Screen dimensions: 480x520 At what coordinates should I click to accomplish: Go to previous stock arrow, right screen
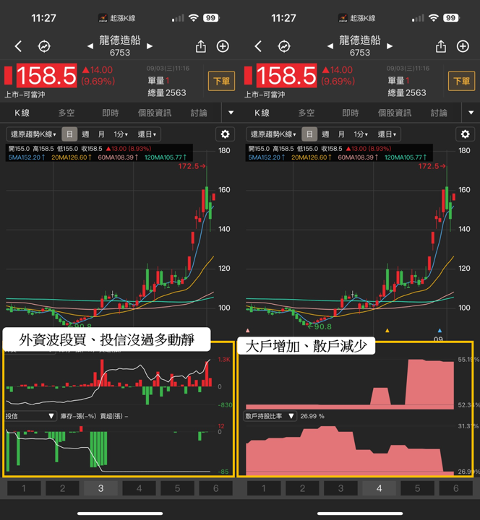click(330, 46)
